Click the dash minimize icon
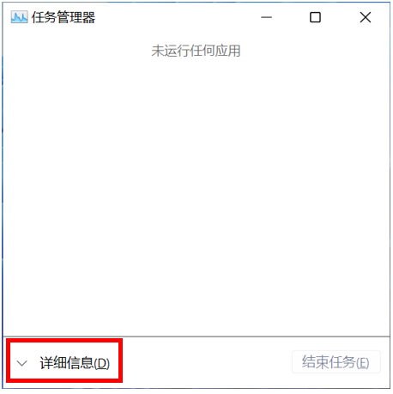393x394 pixels. tap(266, 17)
